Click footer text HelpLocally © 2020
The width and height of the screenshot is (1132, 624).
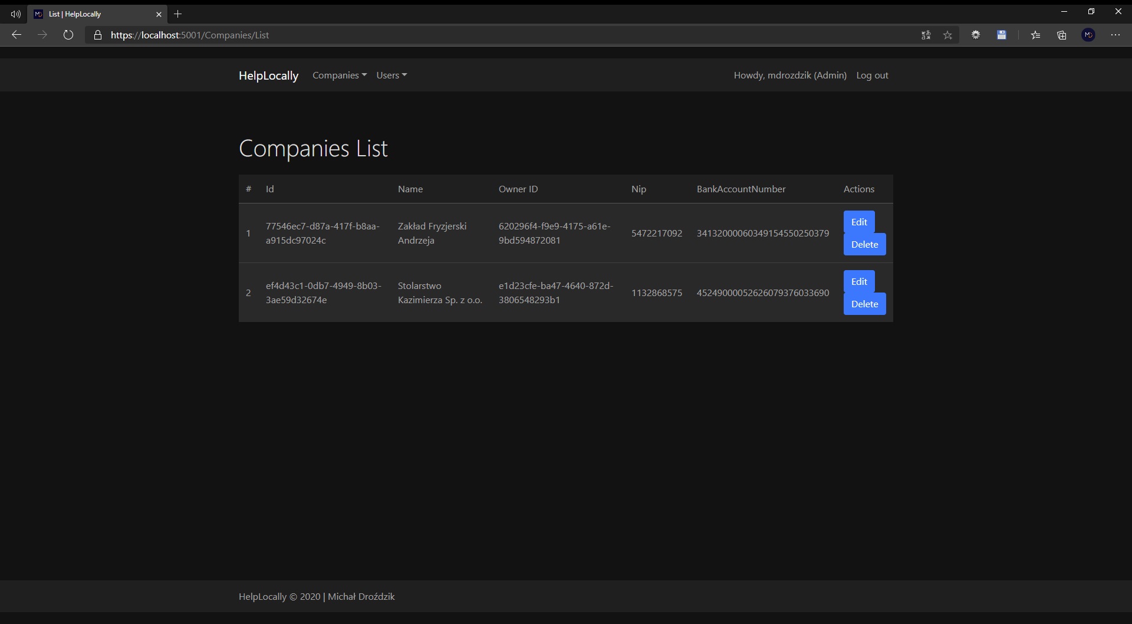(279, 596)
